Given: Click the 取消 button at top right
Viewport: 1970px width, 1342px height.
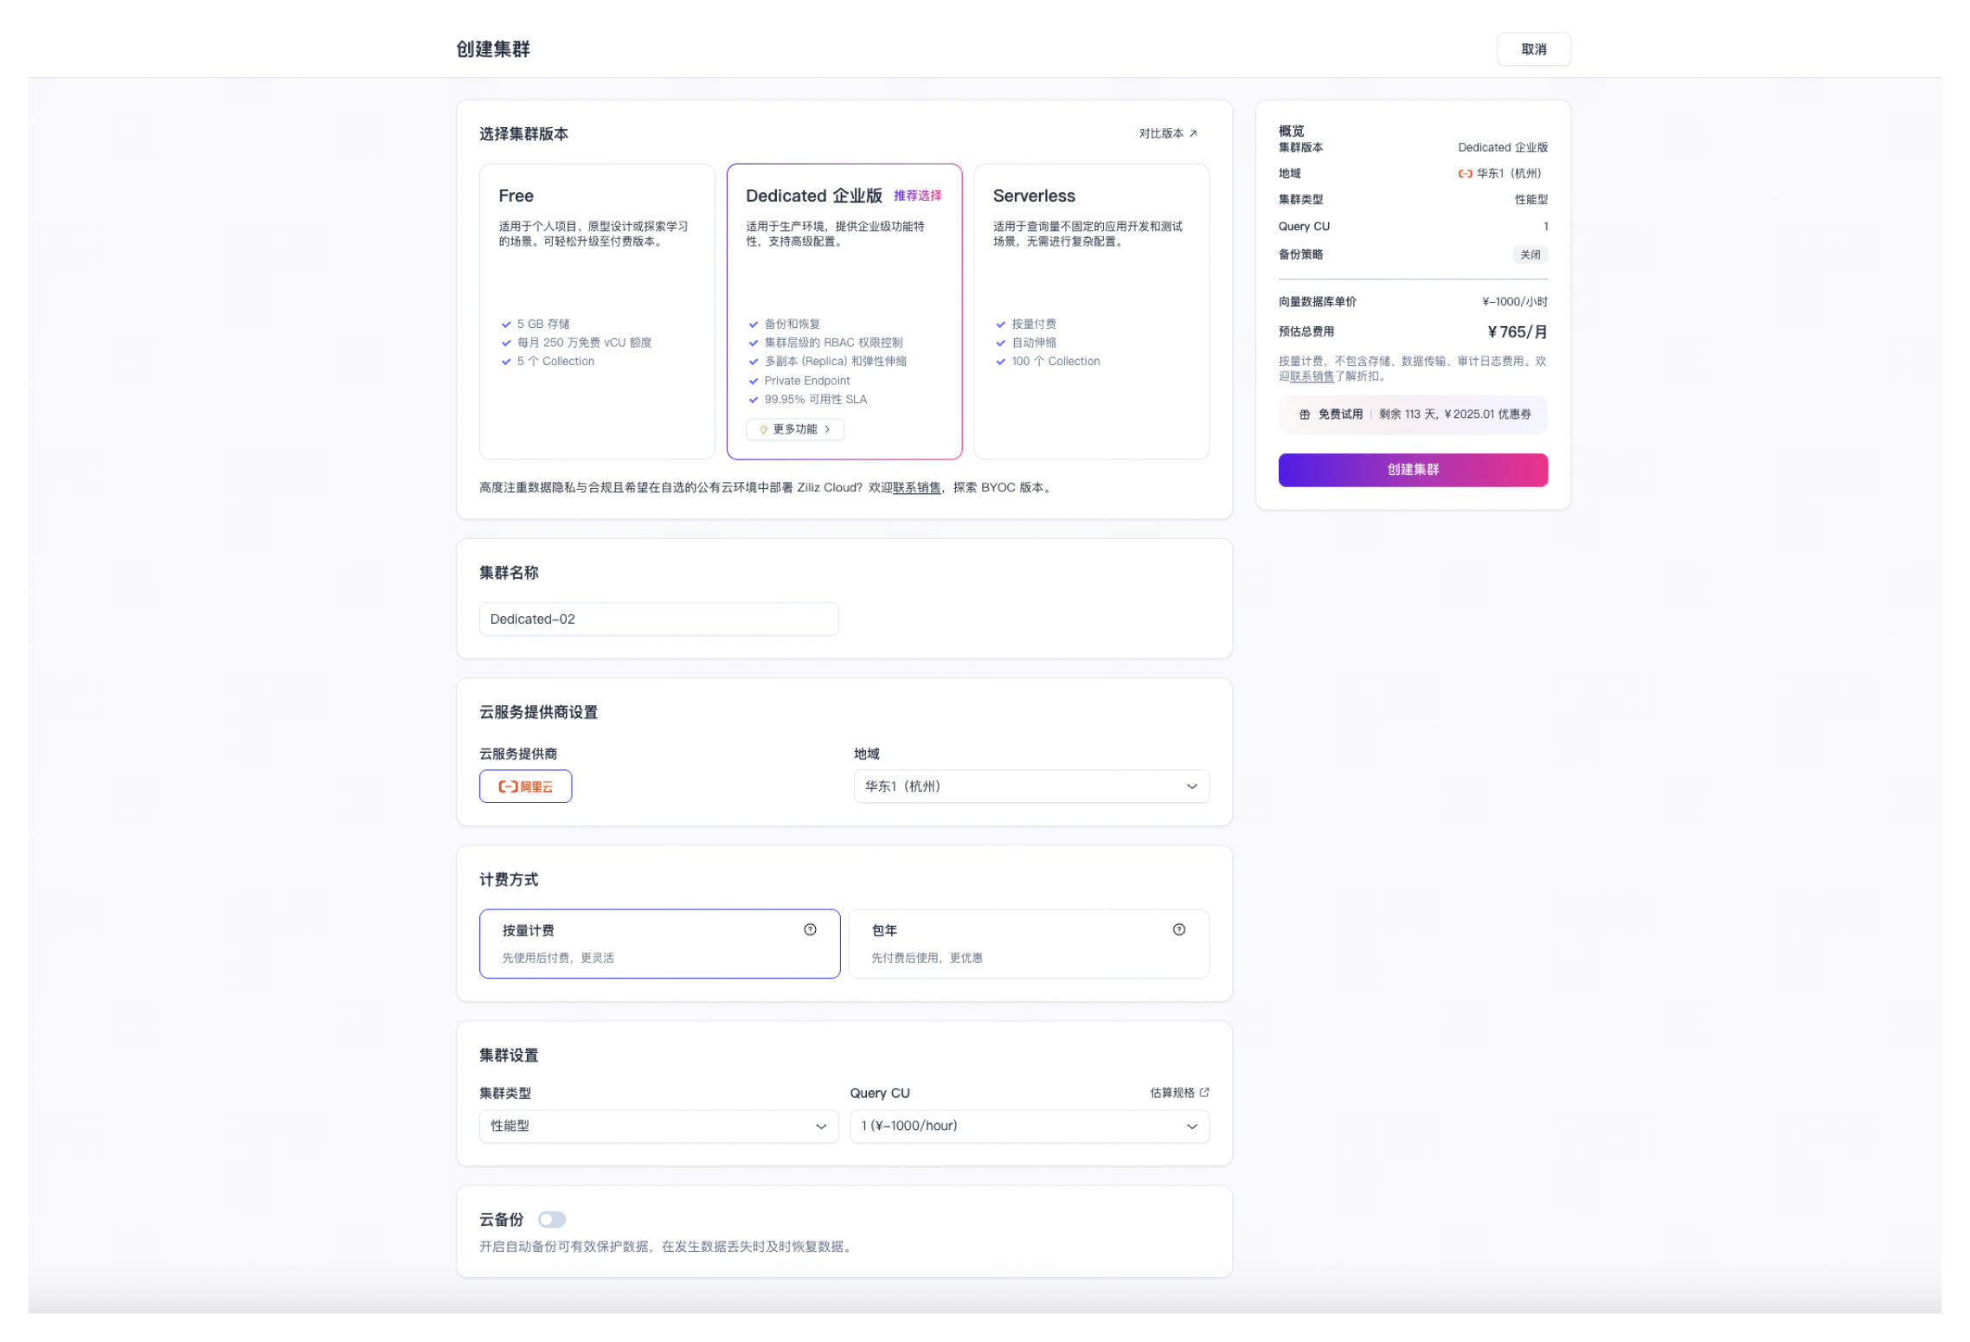Looking at the screenshot, I should coord(1533,49).
